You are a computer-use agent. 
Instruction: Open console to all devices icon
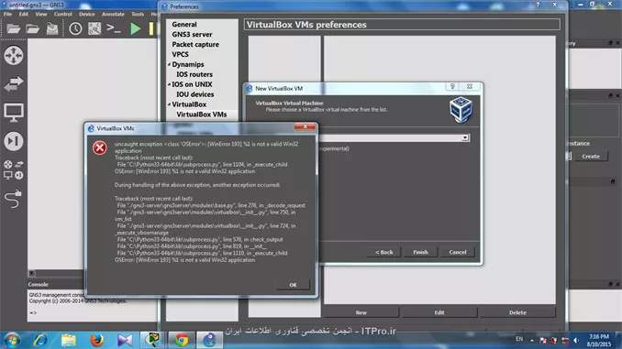114,28
